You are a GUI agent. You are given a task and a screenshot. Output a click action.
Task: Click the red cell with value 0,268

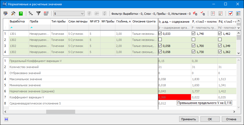(174, 98)
